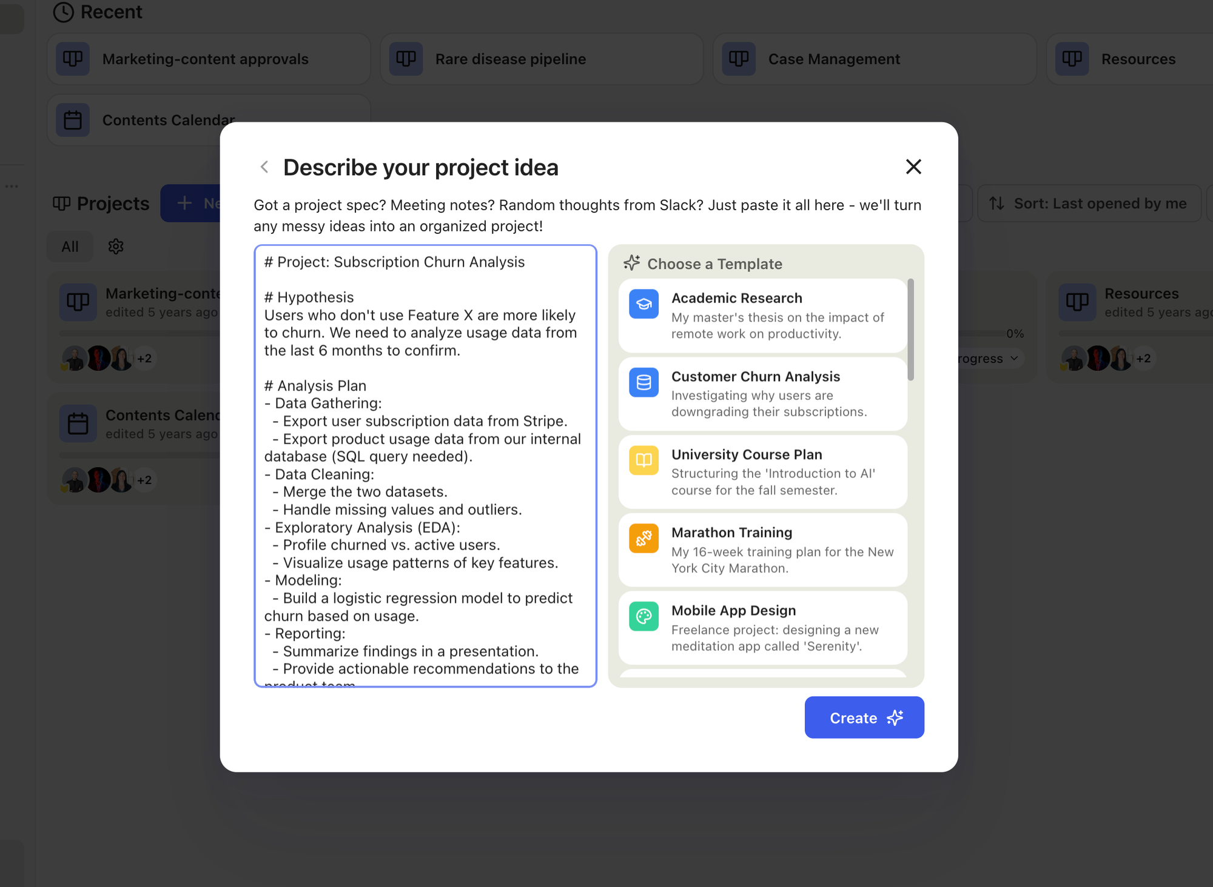Click the Academic Research graduation cap icon

[643, 304]
